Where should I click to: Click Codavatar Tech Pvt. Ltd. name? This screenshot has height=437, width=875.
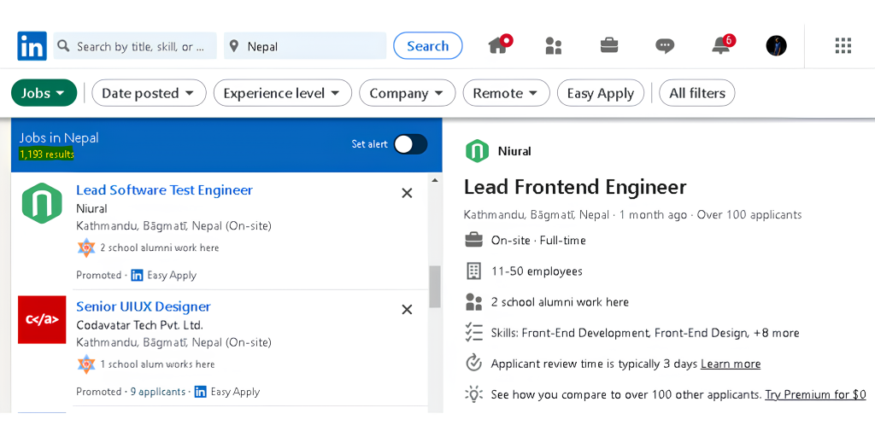tap(139, 325)
